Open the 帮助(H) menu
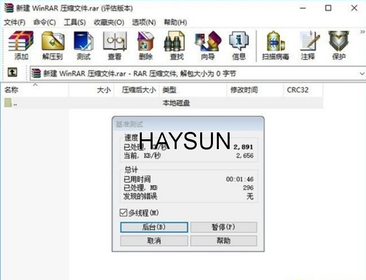Screen dimensions: 366x280 click(175, 23)
